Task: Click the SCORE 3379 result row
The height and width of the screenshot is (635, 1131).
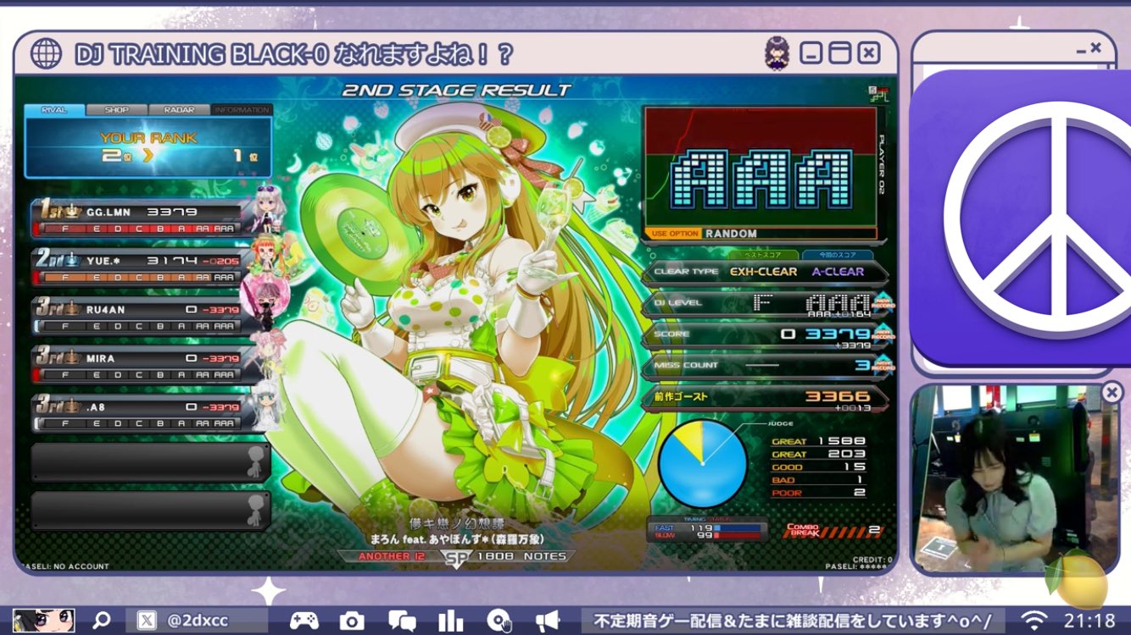Action: 766,334
